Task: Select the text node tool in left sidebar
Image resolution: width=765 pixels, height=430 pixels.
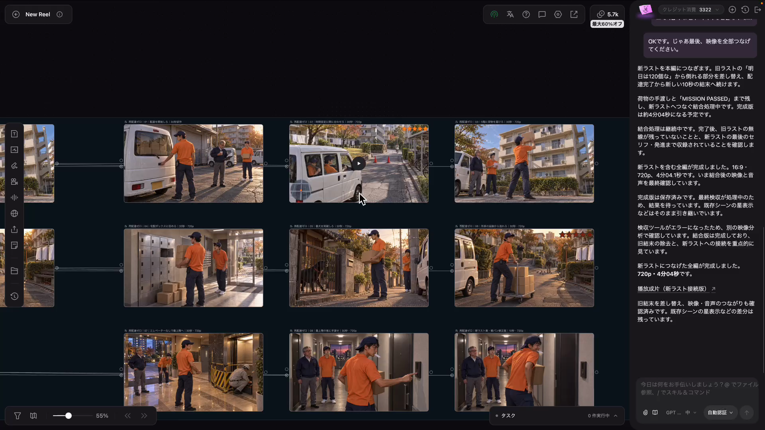Action: pyautogui.click(x=14, y=134)
